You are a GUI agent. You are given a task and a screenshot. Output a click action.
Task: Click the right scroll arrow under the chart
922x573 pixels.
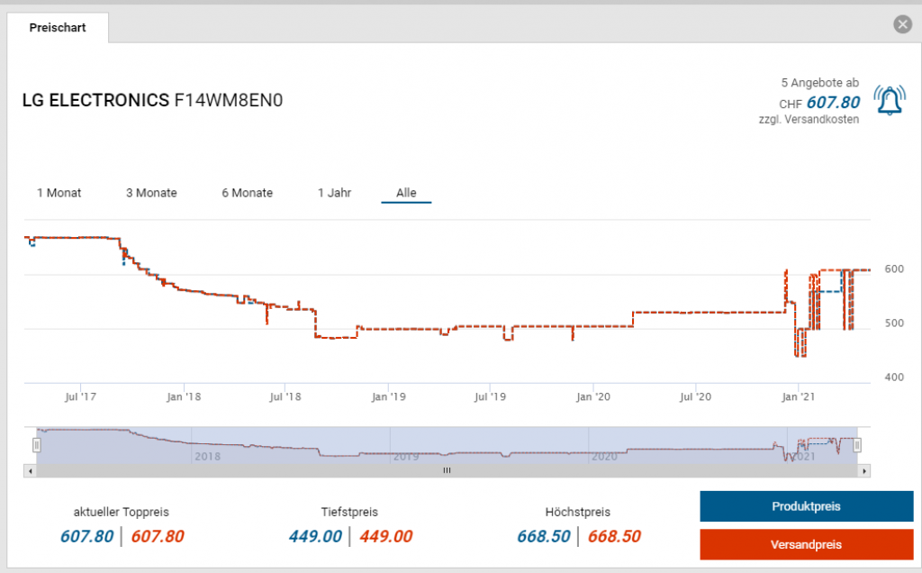(864, 470)
